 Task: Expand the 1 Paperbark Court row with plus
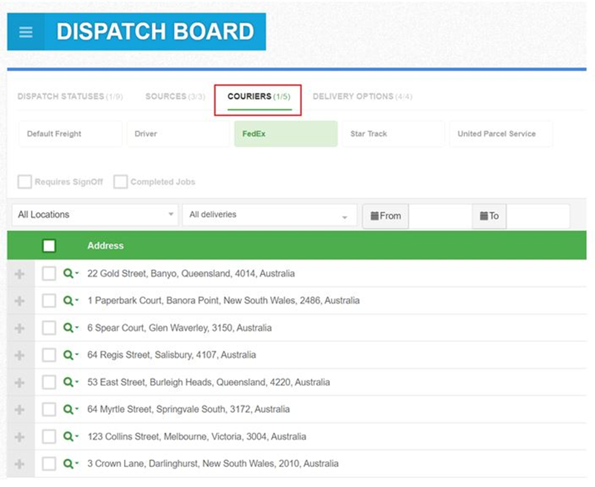click(20, 301)
